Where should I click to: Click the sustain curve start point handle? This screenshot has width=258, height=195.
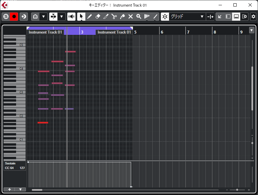pyautogui.click(x=28, y=162)
